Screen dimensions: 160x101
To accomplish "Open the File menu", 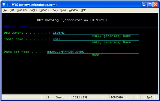I will (x=5, y=10).
